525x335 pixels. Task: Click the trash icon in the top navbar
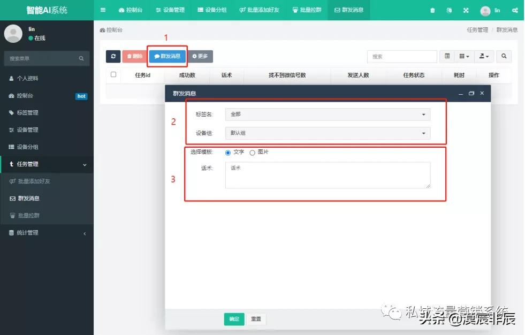tap(432, 10)
